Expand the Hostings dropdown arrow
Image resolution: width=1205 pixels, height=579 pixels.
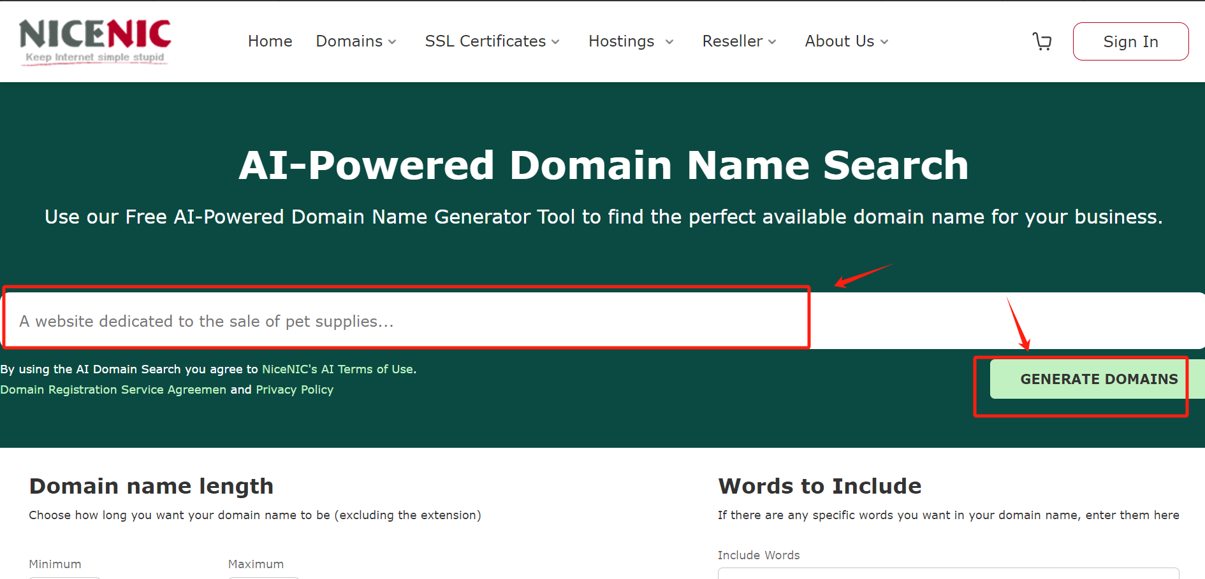[x=669, y=42]
